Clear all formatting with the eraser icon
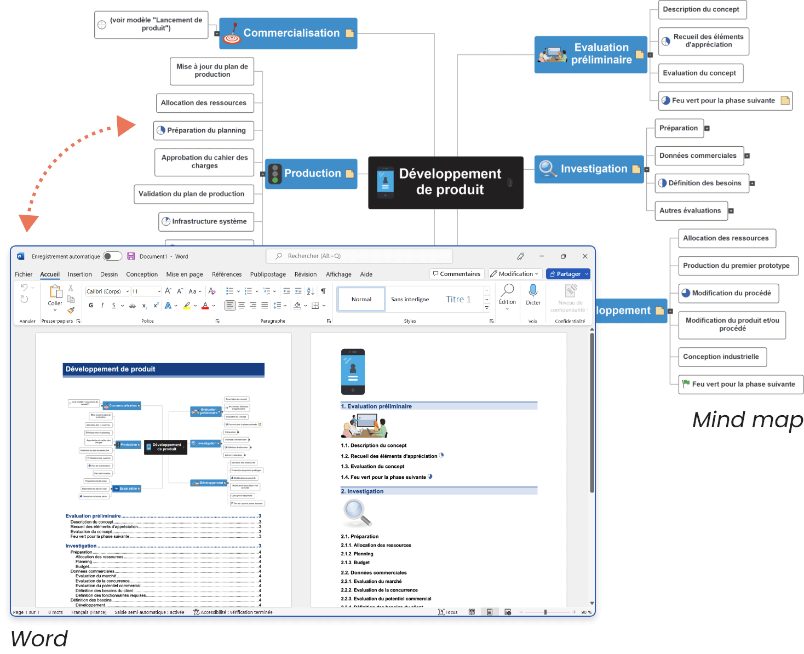This screenshot has width=804, height=654. pos(212,291)
